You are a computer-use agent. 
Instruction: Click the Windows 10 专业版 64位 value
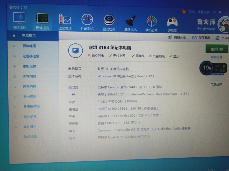(126, 76)
